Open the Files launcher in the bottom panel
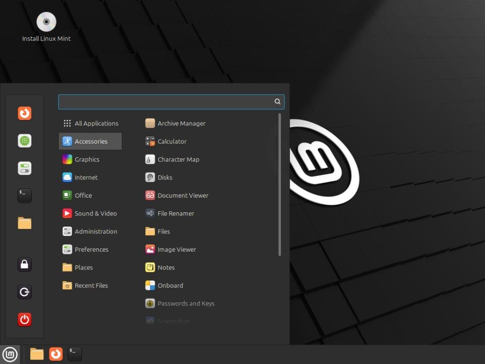This screenshot has height=364, width=485. click(37, 354)
